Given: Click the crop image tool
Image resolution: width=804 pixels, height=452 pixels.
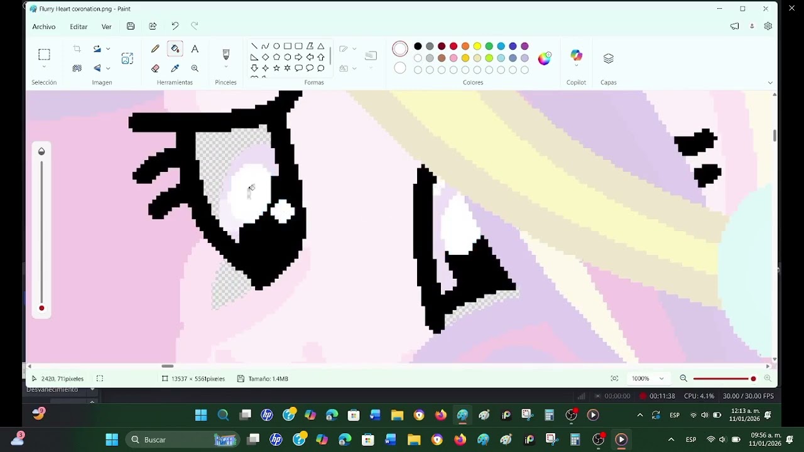Looking at the screenshot, I should [77, 49].
